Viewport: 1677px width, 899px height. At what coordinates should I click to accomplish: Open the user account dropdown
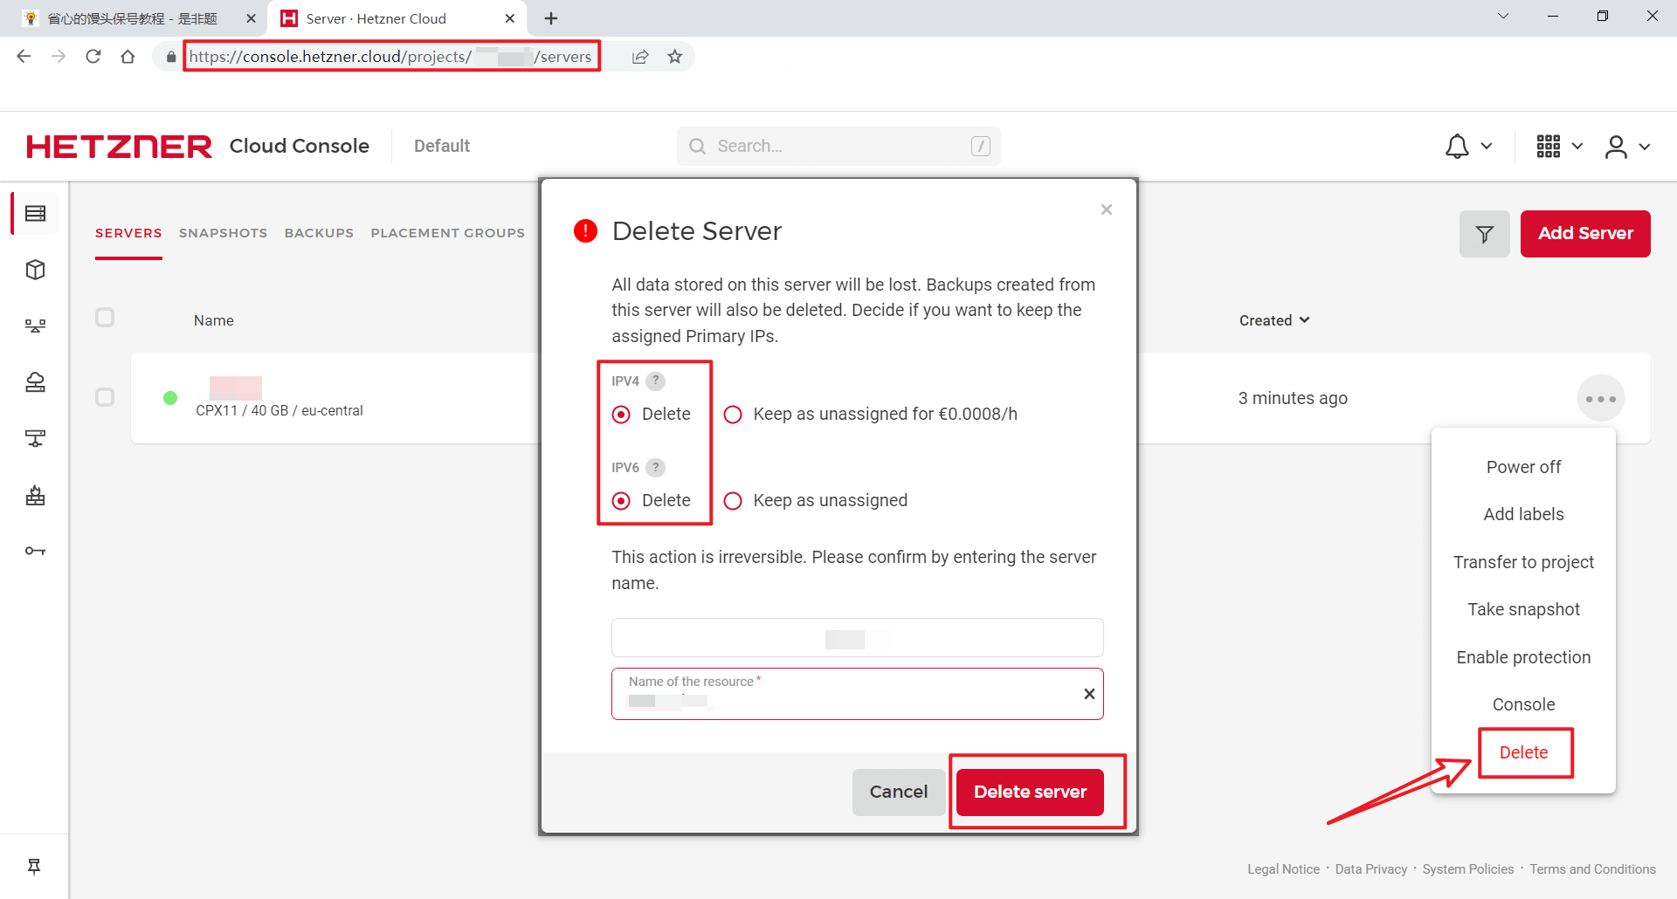point(1627,147)
